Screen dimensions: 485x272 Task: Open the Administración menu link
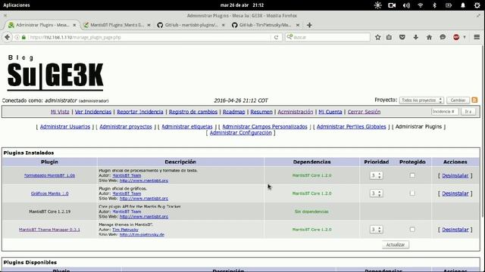click(x=295, y=112)
